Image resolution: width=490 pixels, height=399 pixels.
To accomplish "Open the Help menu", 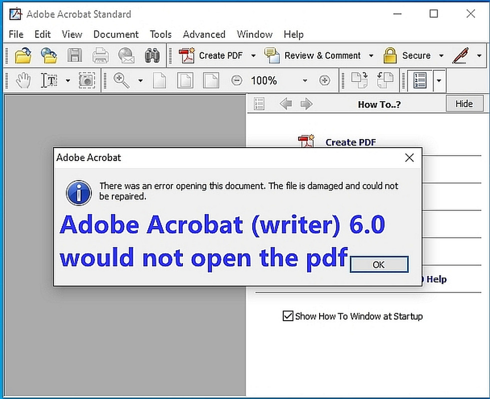I will coord(294,34).
